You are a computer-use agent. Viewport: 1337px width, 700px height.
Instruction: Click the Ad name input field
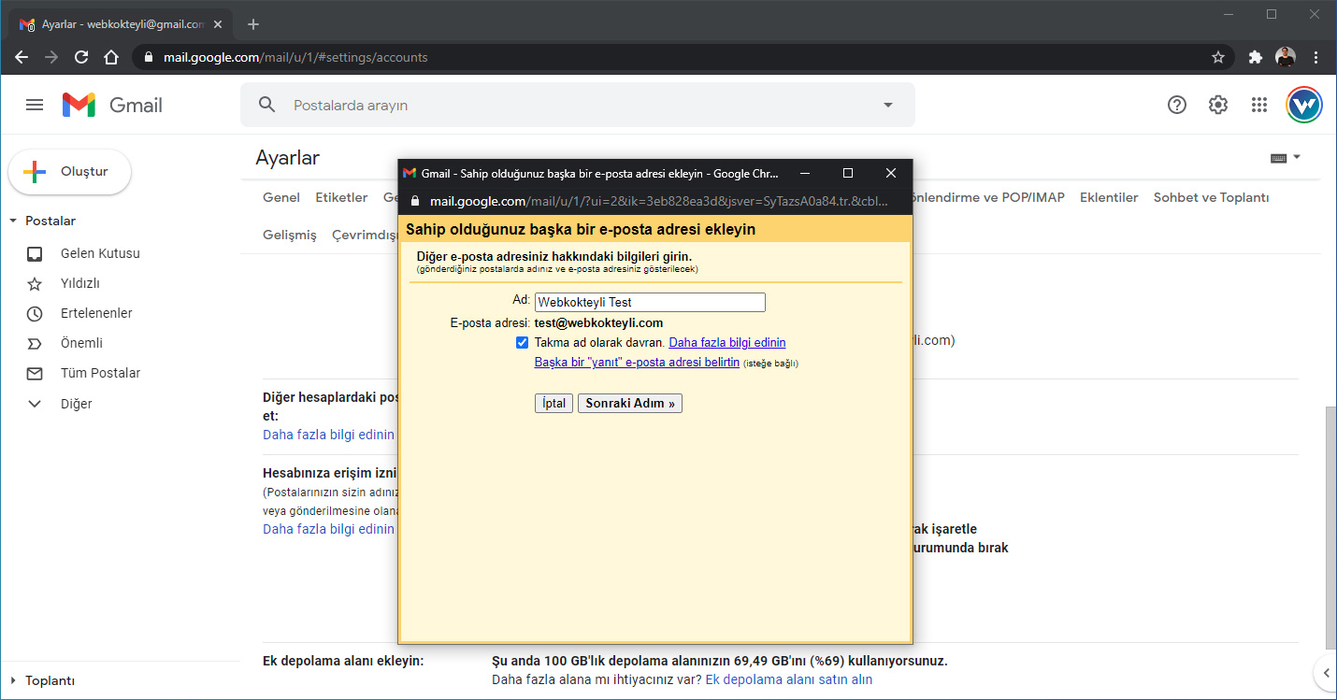click(x=650, y=303)
